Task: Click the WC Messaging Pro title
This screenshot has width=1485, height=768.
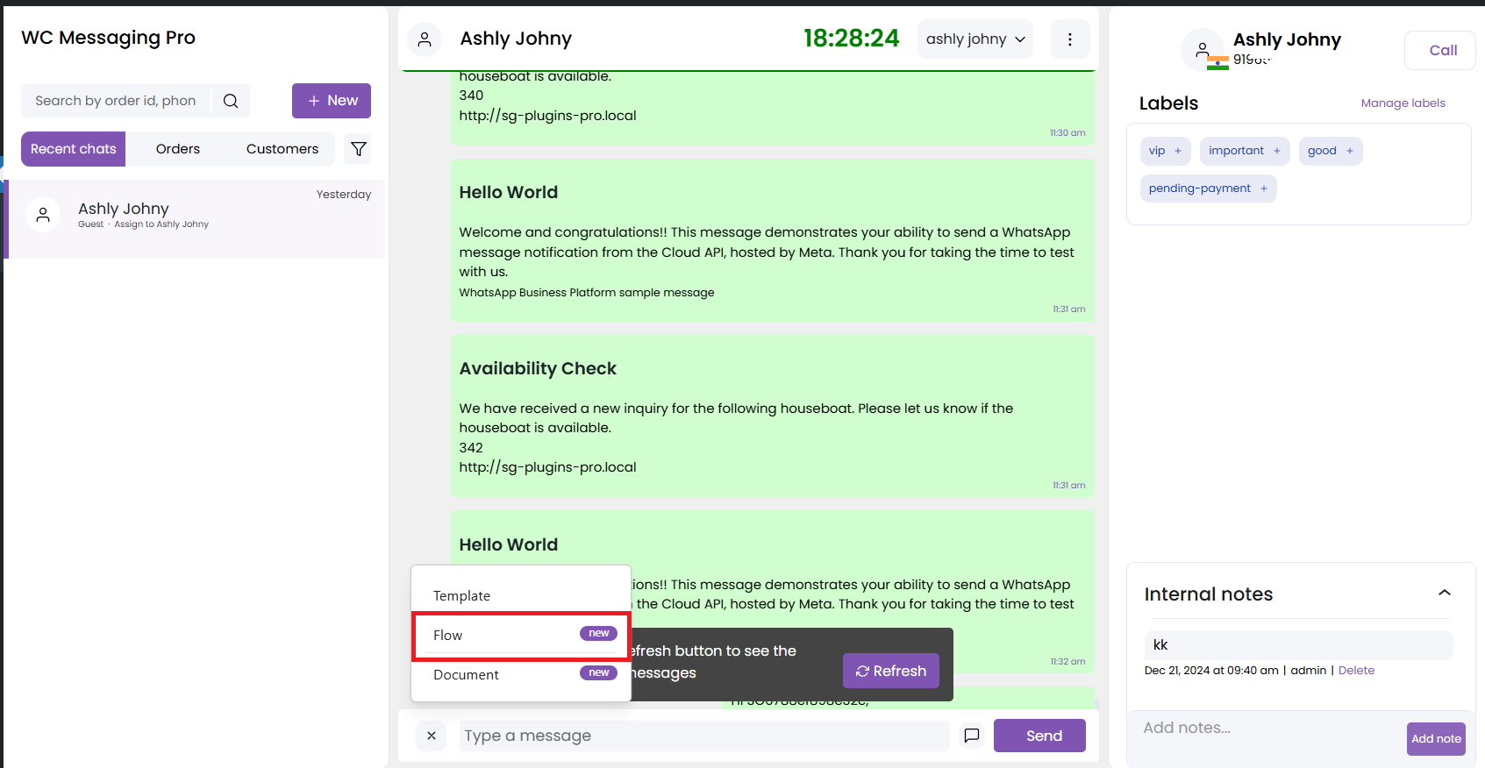Action: (x=108, y=38)
